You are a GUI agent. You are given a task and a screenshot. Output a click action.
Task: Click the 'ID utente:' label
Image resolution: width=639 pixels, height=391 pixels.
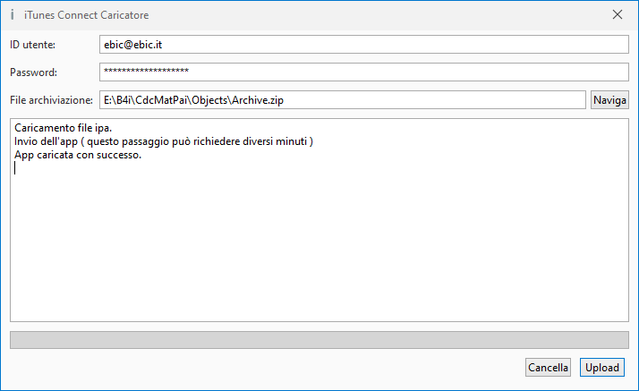tap(32, 45)
